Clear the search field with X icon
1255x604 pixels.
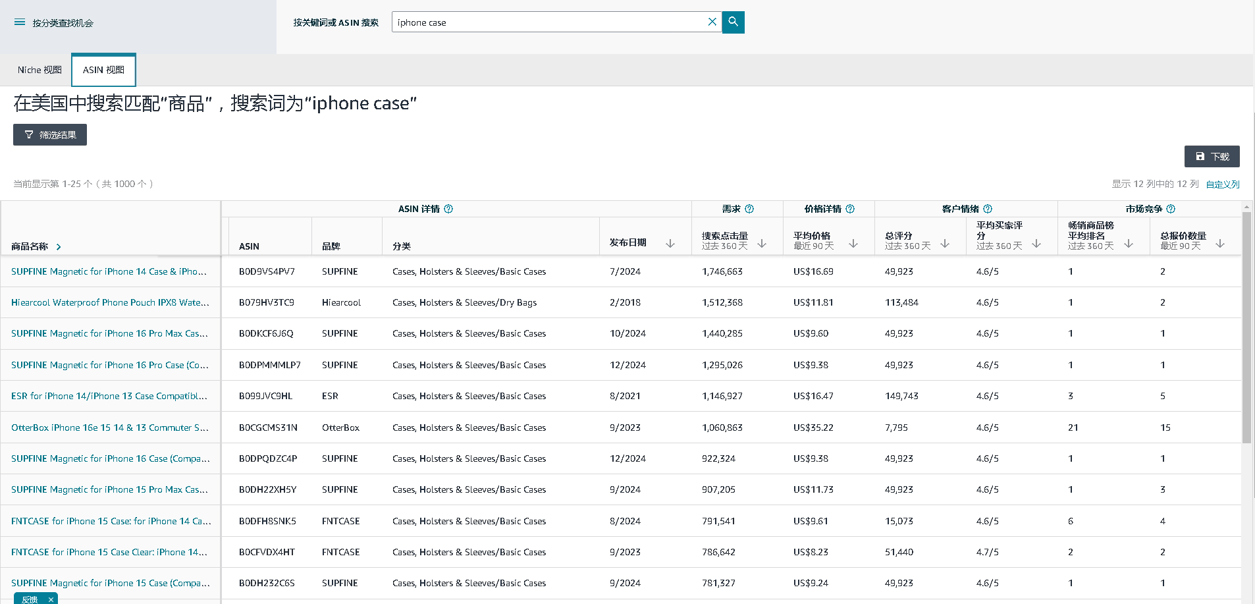pos(712,22)
